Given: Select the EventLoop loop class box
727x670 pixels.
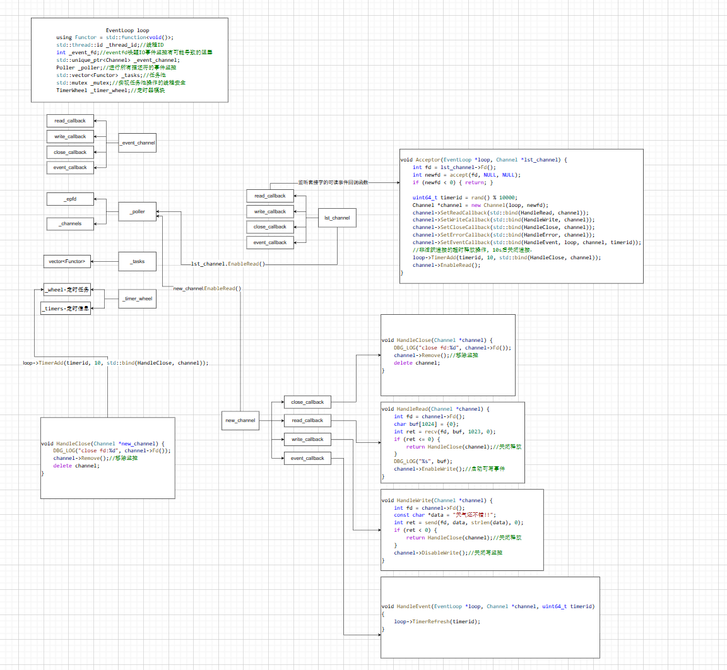Looking at the screenshot, I should pos(129,60).
